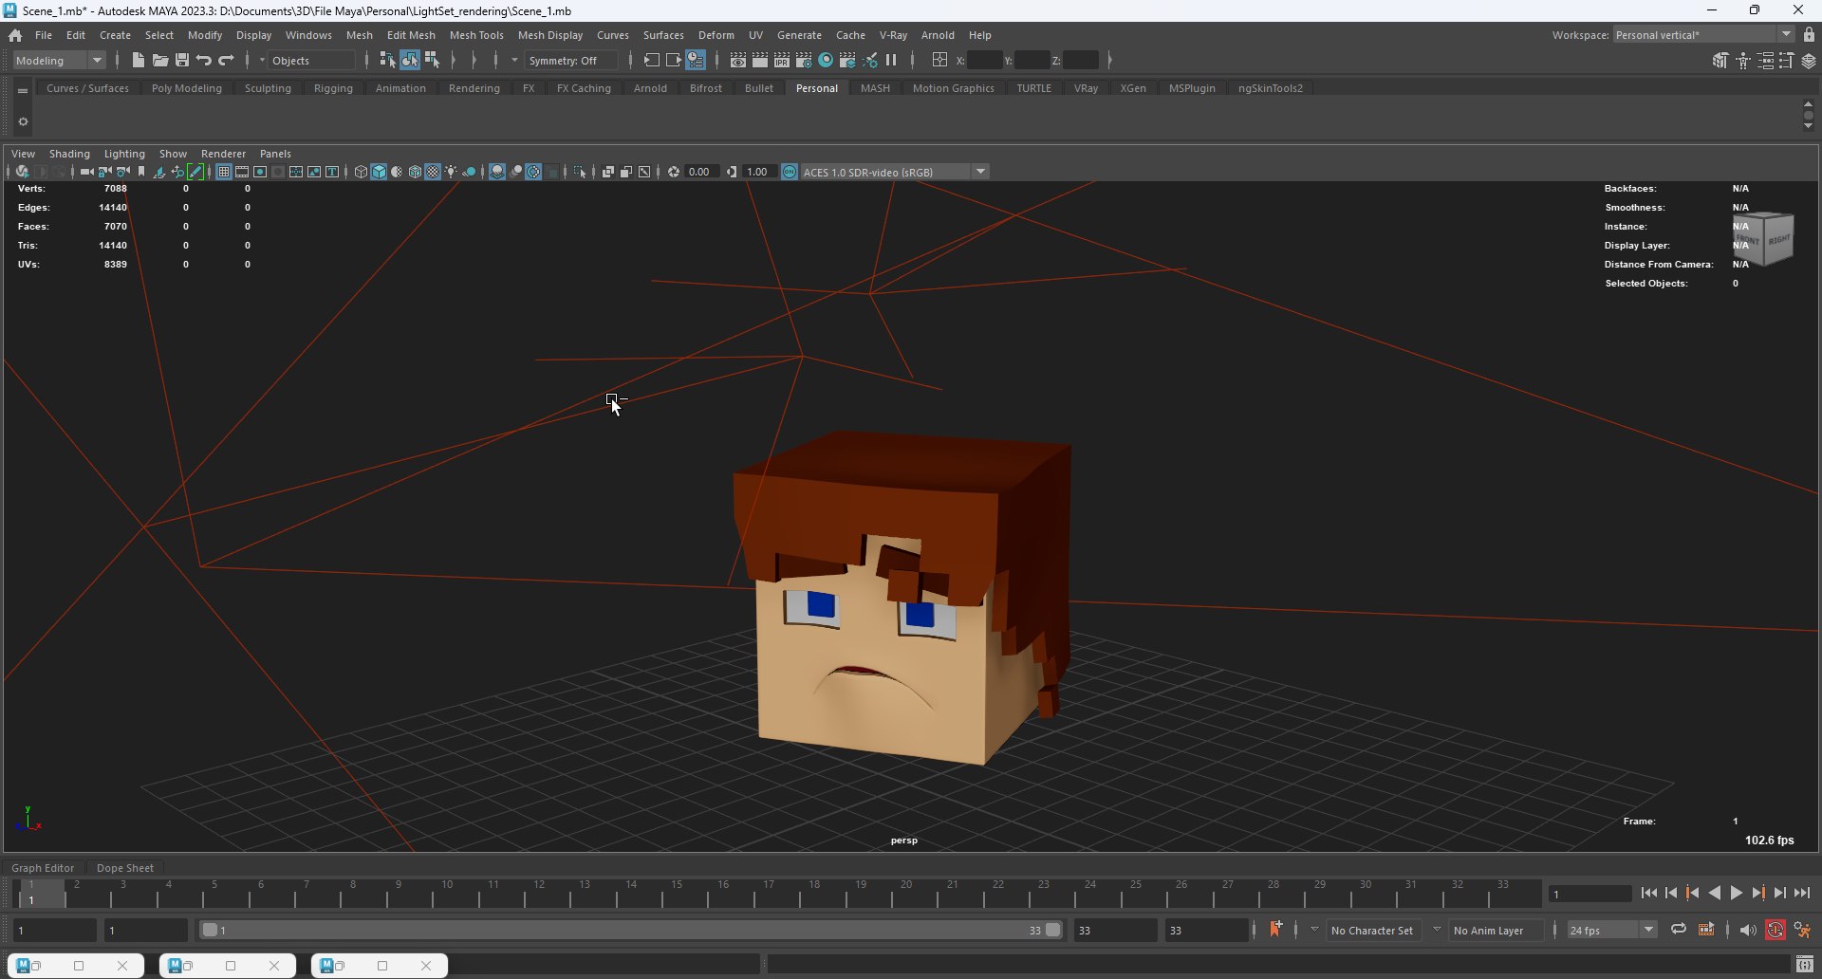Select by component type mode icon
1822x979 pixels.
tap(433, 60)
